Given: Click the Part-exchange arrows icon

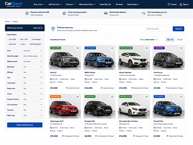Looking at the screenshot, I should tap(144, 13).
